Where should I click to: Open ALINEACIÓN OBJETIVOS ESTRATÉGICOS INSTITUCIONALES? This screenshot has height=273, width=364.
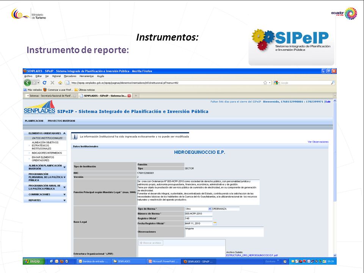pyautogui.click(x=45, y=145)
